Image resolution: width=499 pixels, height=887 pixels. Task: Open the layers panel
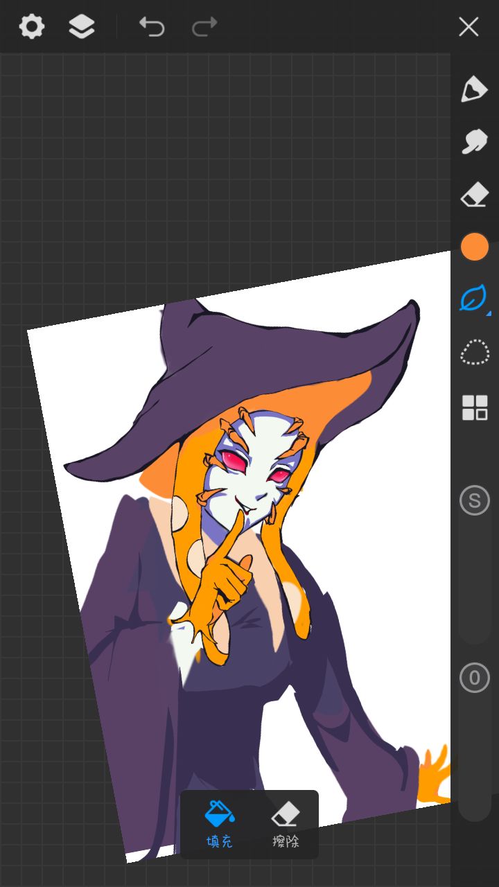pos(82,27)
